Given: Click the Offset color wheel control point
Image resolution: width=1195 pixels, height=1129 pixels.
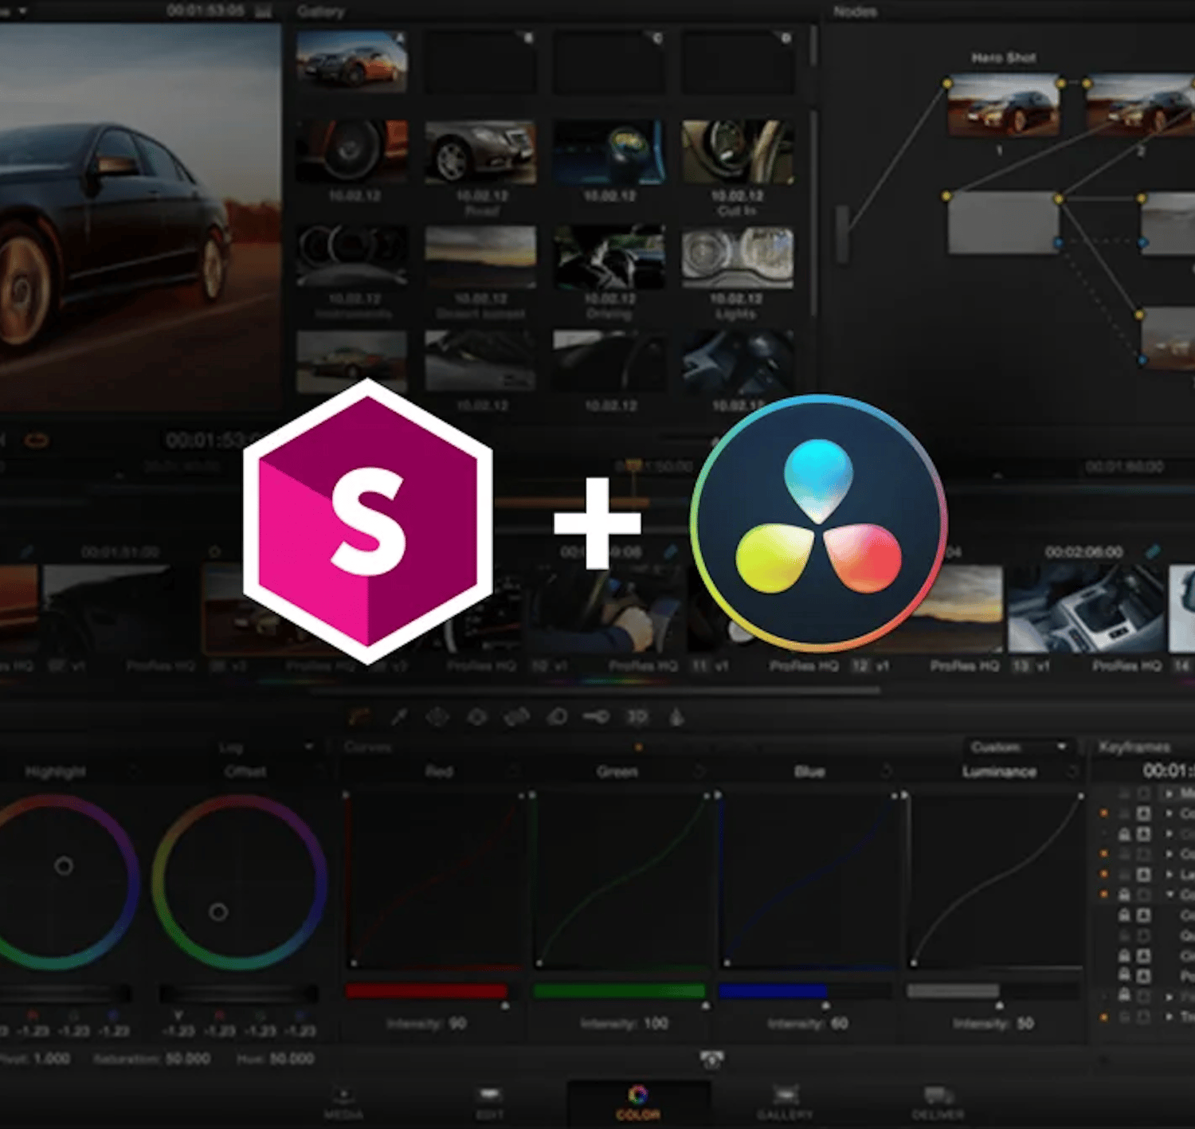Looking at the screenshot, I should tap(218, 911).
